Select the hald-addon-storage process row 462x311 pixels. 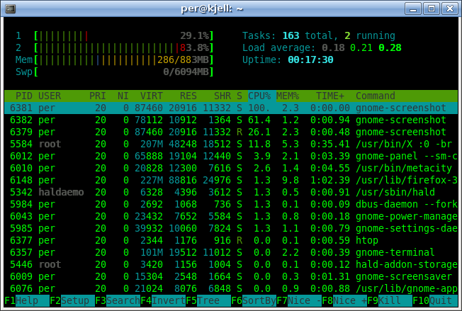[231, 265]
